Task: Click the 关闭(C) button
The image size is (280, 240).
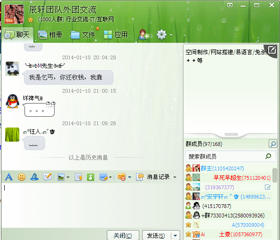Action: click(123, 236)
